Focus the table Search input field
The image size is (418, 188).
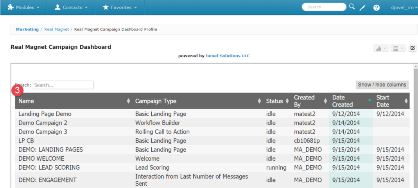click(63, 85)
